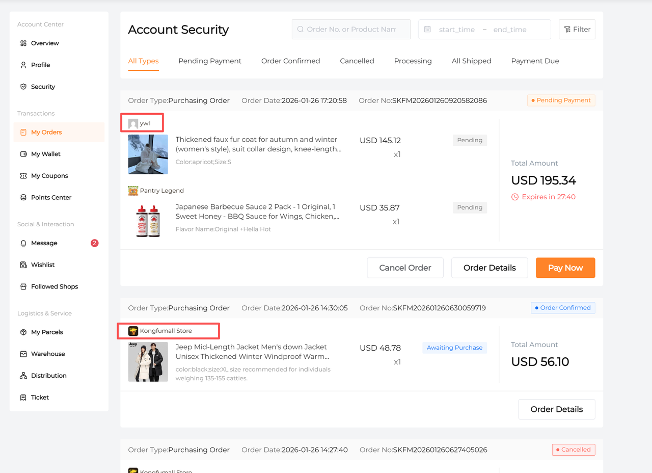The width and height of the screenshot is (652, 473).
Task: Select the Security shield icon
Action: point(23,87)
